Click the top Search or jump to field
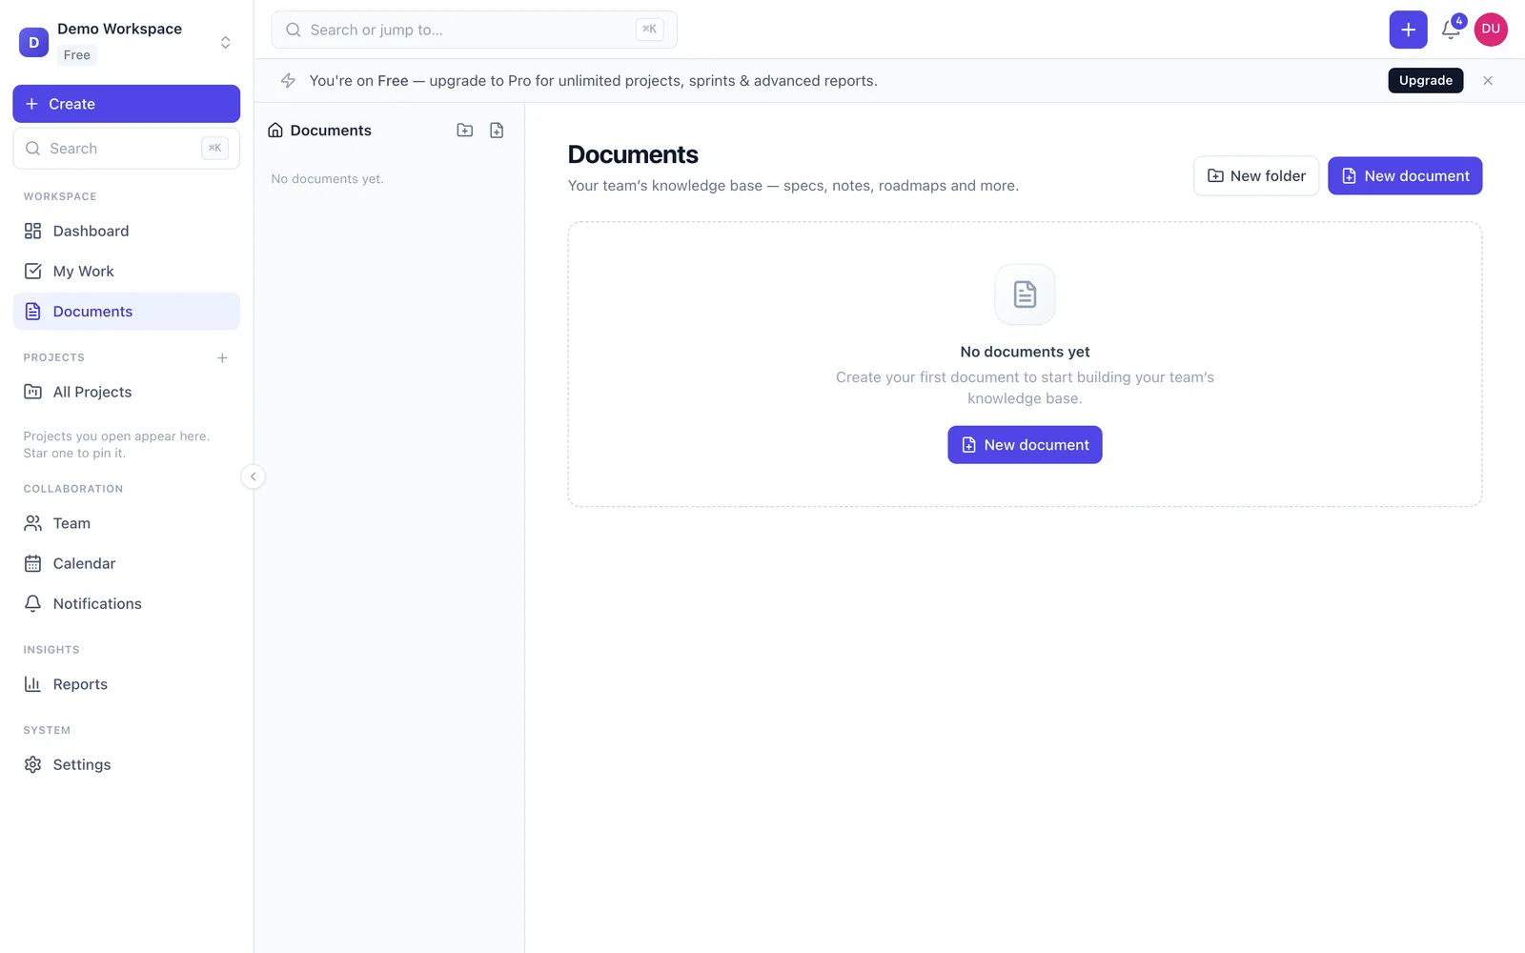Screen dimensions: 1525x953 pyautogui.click(x=474, y=30)
